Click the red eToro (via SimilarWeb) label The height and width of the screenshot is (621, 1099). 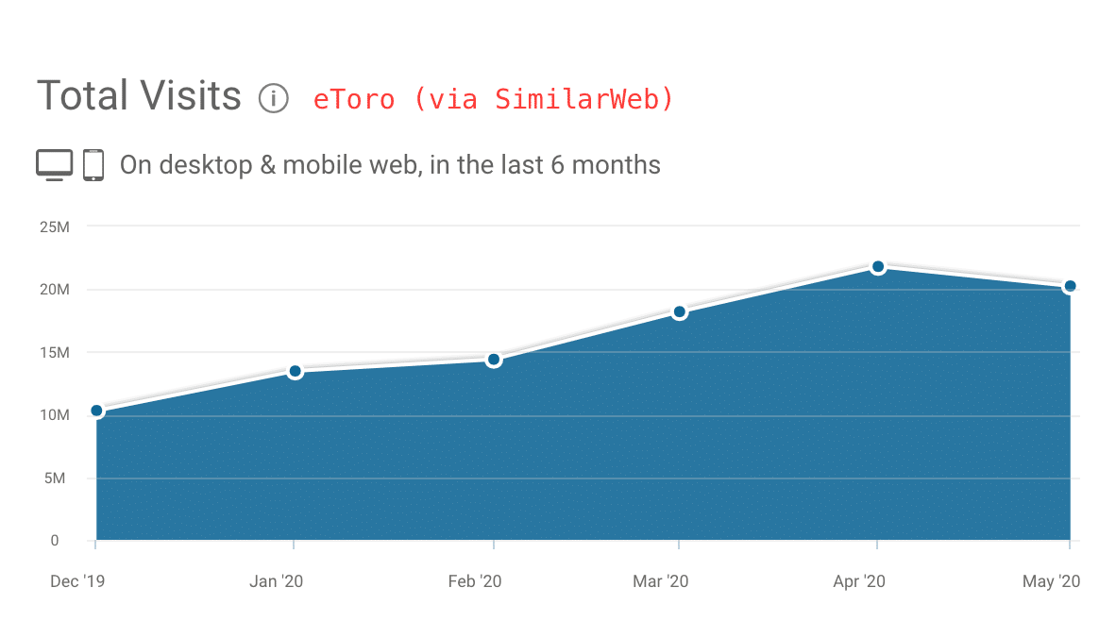494,98
